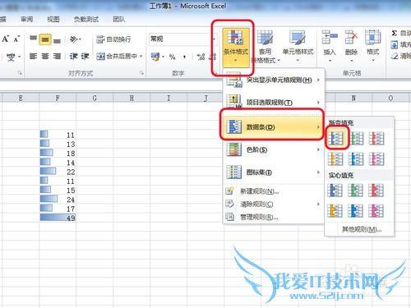This screenshot has width=411, height=308.
Task: Choose the solid fill purple data bar
Action: pyautogui.click(x=376, y=211)
